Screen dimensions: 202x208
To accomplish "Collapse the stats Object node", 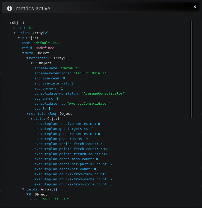I will coord(32,119).
